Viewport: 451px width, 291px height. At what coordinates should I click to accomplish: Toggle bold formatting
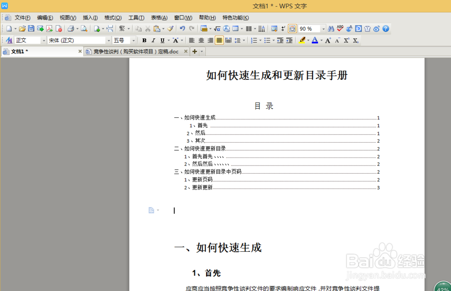pyautogui.click(x=144, y=41)
